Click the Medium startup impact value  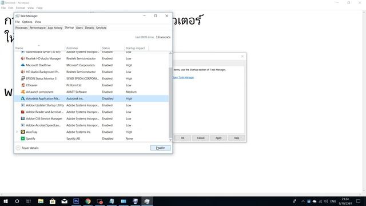pos(131,92)
